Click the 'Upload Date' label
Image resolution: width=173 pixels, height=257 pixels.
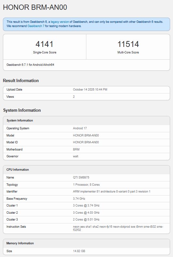coord(14,90)
